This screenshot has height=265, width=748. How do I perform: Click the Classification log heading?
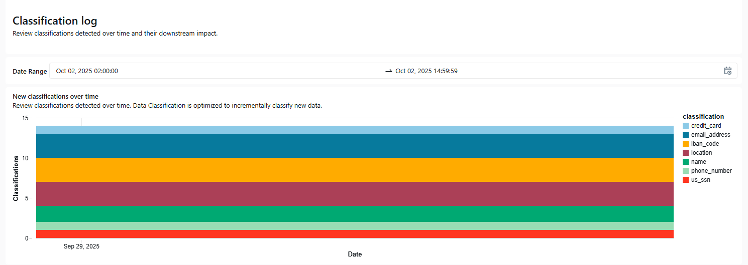[x=55, y=21]
